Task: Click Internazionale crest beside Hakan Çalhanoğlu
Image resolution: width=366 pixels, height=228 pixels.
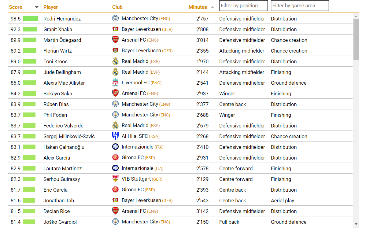Action: 115,147
